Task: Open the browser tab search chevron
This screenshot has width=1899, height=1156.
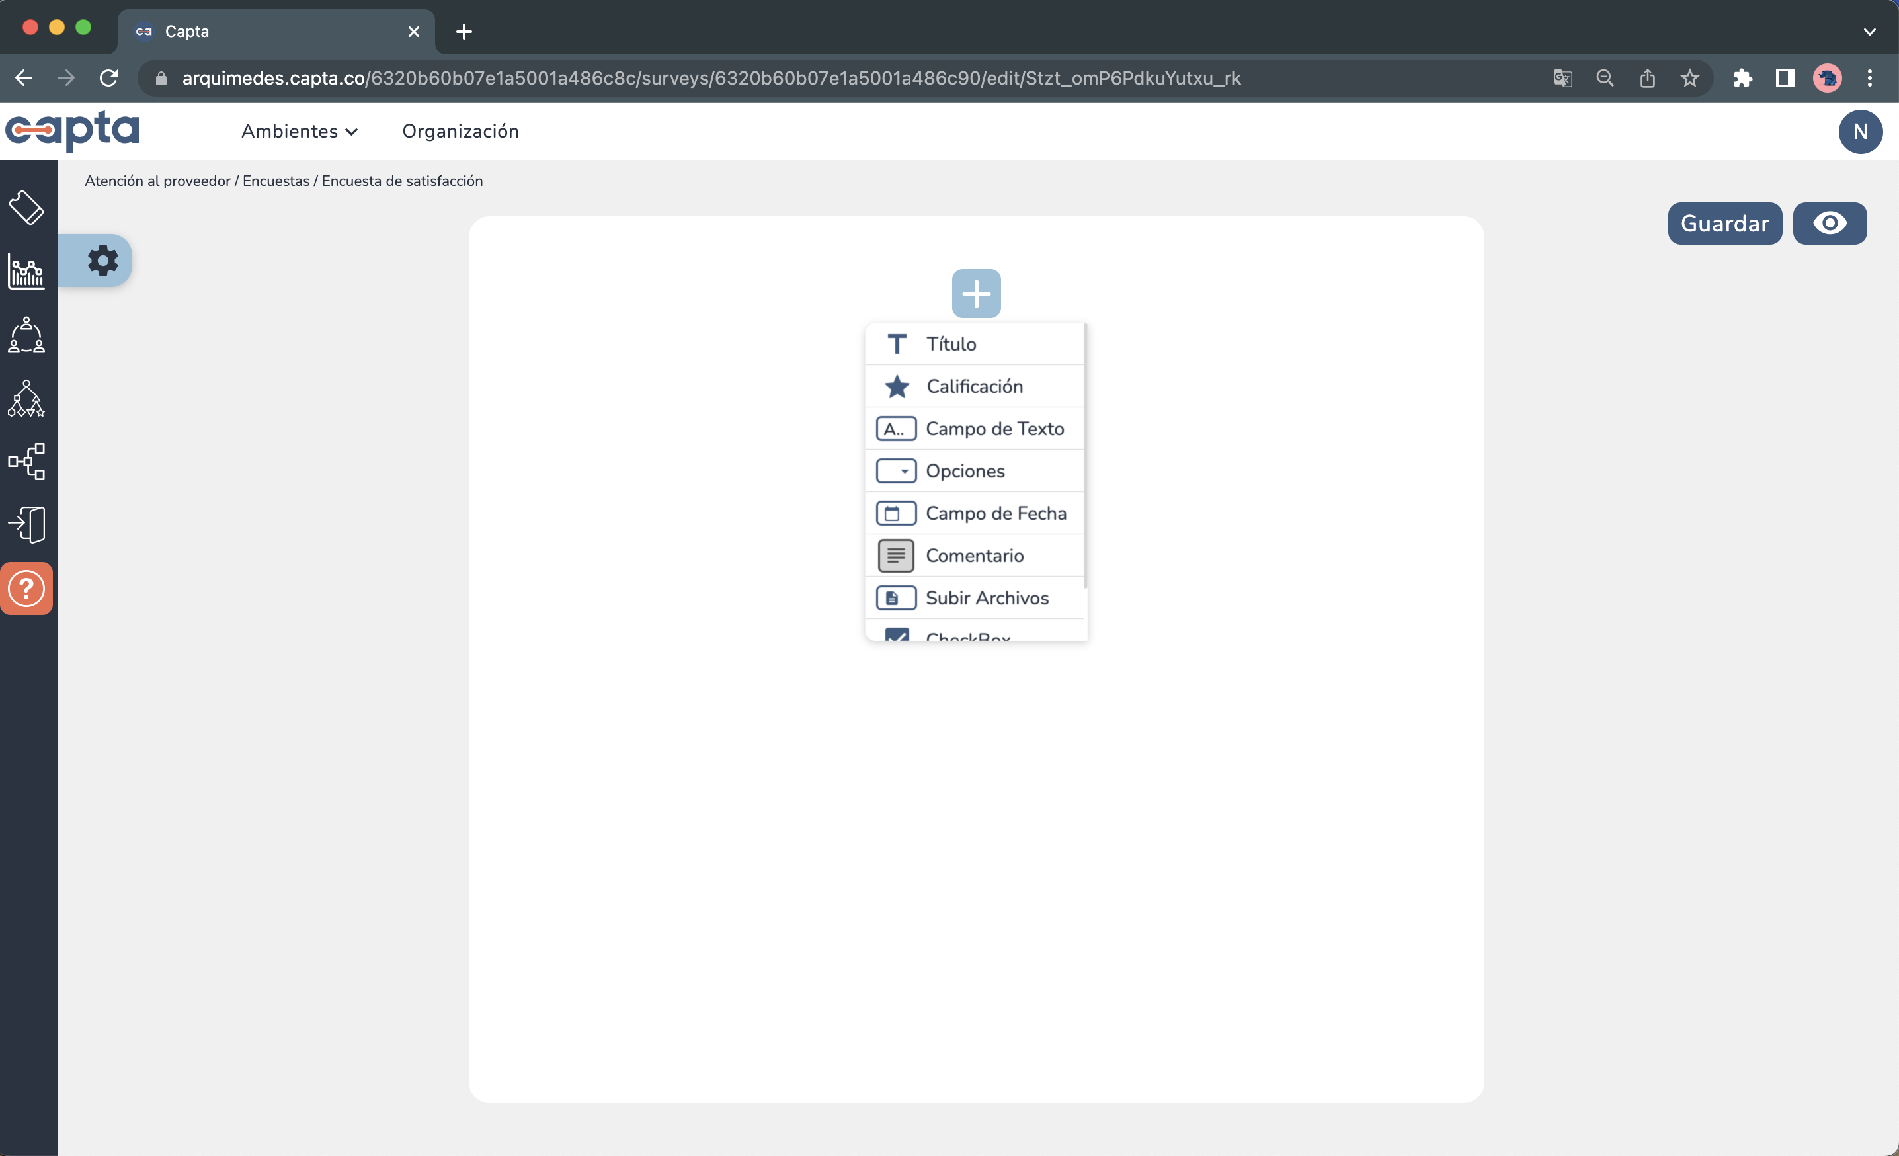Action: click(x=1870, y=32)
